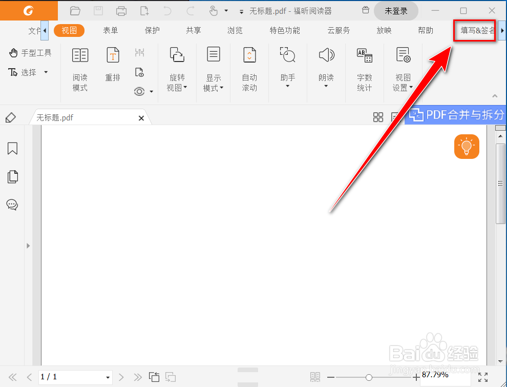Viewport: 507px width, 387px height.
Task: Open the 放映 tab
Action: [384, 30]
